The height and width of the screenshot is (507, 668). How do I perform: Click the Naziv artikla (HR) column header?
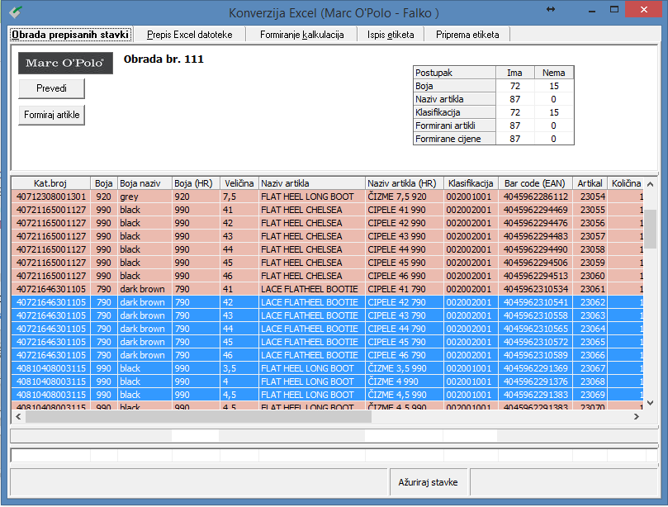click(x=405, y=183)
